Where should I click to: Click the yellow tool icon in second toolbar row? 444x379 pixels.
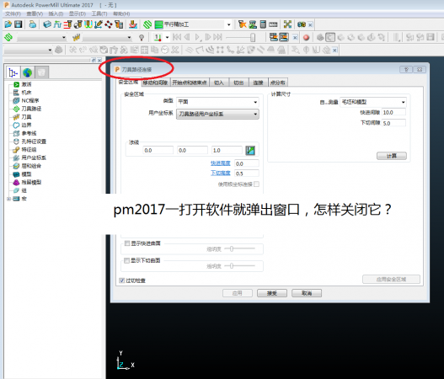76,37
